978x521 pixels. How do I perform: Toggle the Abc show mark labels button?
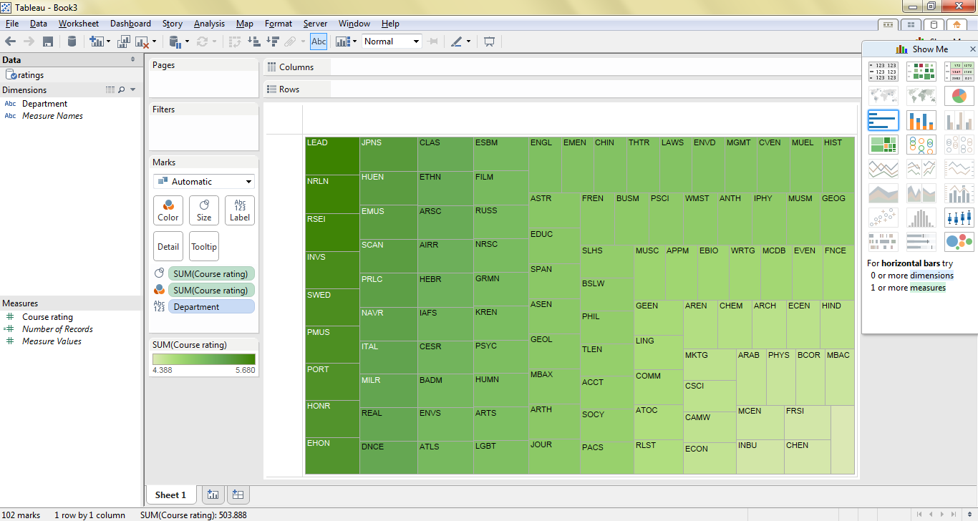[319, 42]
